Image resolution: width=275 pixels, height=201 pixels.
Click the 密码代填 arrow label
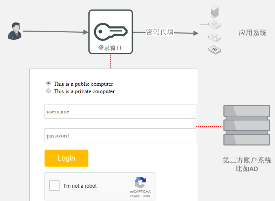coord(160,32)
